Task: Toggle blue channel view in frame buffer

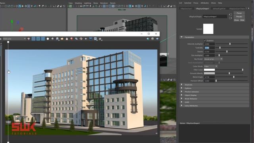Action: (43, 39)
